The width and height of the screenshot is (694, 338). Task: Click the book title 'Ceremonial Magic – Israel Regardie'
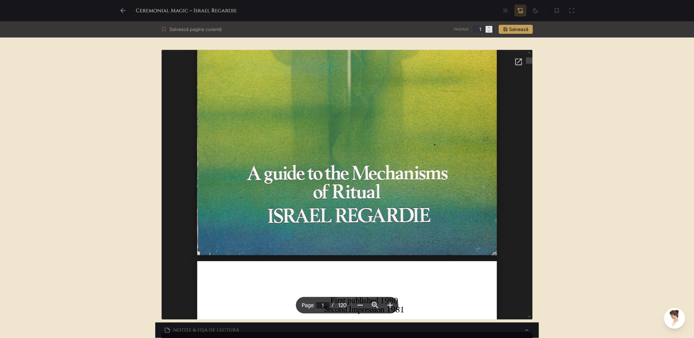coord(186,10)
